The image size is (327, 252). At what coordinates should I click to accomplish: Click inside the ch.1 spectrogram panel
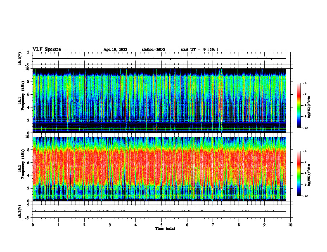pyautogui.click(x=159, y=100)
